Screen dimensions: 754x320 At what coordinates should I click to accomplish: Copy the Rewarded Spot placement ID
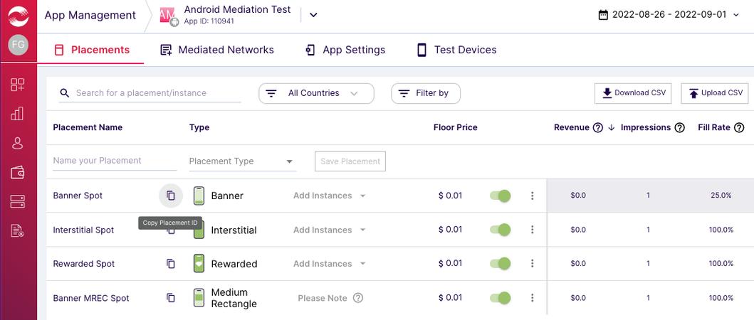pos(171,264)
